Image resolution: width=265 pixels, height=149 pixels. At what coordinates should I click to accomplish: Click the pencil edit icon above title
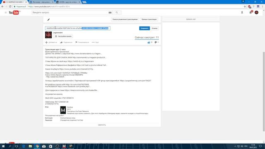click(x=48, y=19)
